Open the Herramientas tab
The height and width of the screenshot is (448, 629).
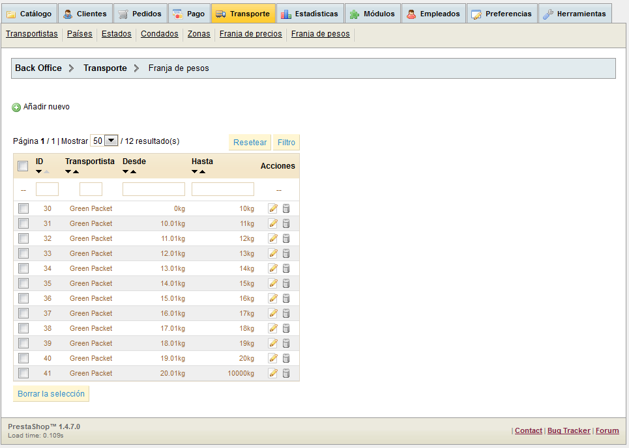575,14
